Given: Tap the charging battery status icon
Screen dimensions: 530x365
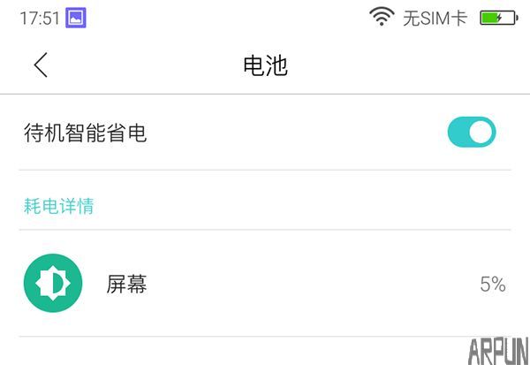Looking at the screenshot, I should (x=498, y=18).
